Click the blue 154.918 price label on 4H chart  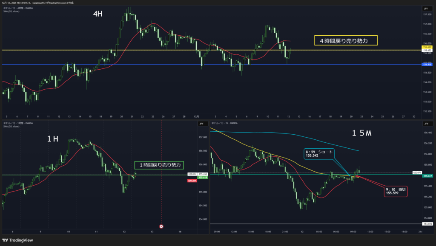point(426,64)
